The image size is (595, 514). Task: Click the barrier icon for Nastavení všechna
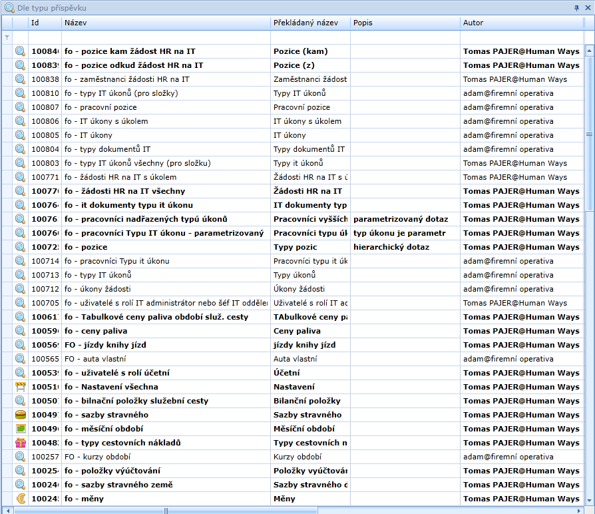pyautogui.click(x=20, y=387)
